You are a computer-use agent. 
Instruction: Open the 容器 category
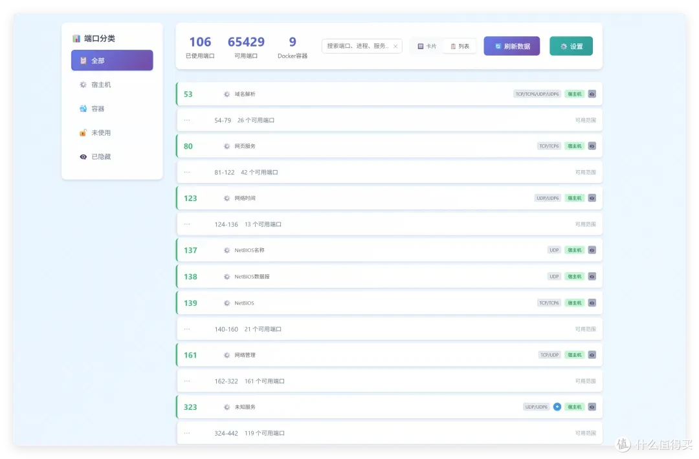click(x=112, y=109)
